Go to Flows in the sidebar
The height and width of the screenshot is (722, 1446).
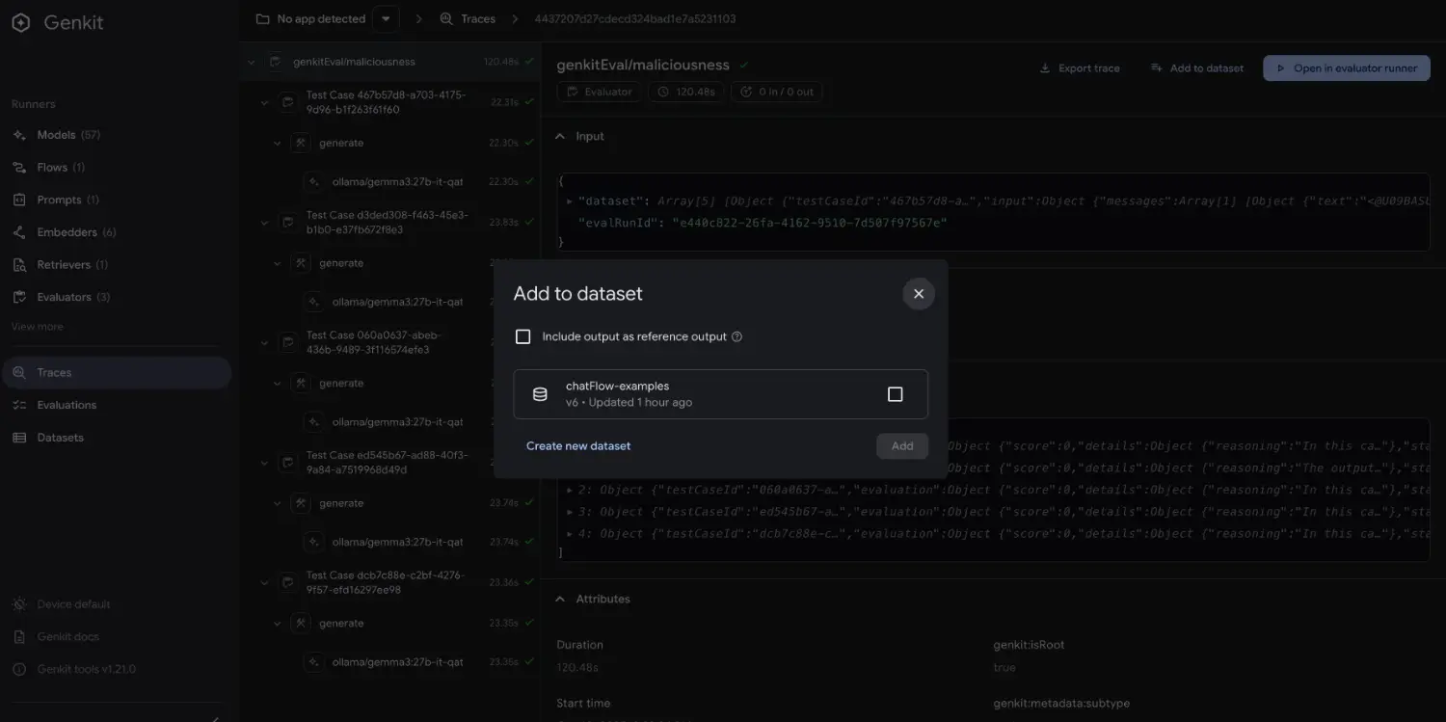click(52, 168)
